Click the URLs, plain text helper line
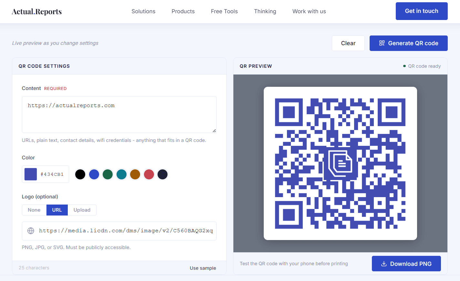Screen dimensions: 460x281 [114, 140]
